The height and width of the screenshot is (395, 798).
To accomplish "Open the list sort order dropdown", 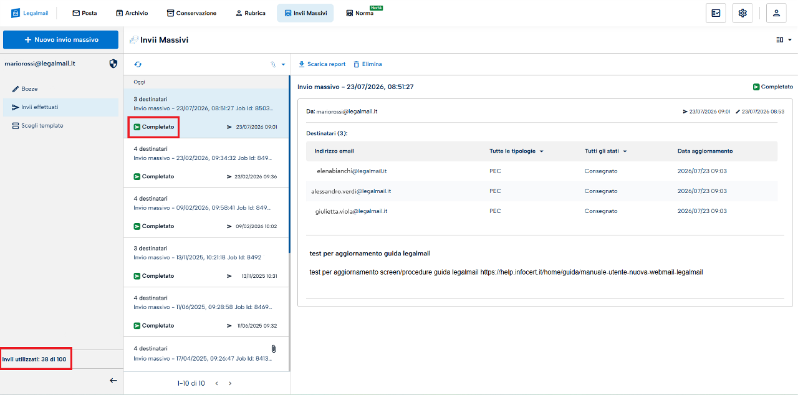I will (277, 64).
